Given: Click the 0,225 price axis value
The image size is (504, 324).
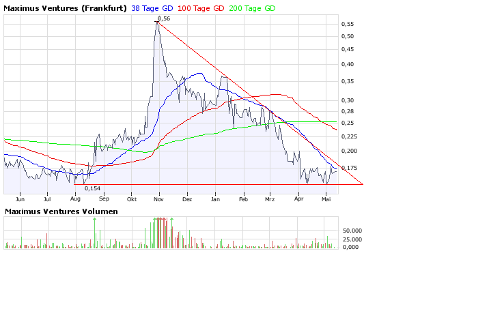Looking at the screenshot, I should pos(349,136).
